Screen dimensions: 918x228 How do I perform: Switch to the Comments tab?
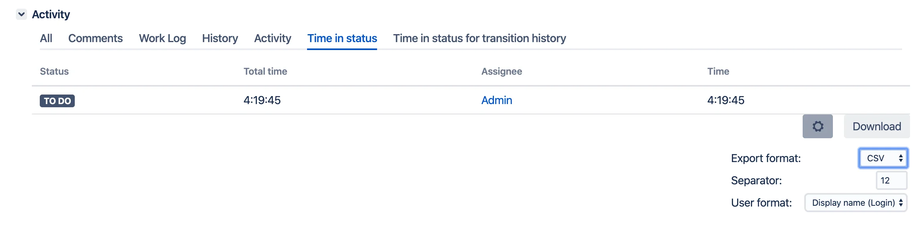click(x=95, y=38)
